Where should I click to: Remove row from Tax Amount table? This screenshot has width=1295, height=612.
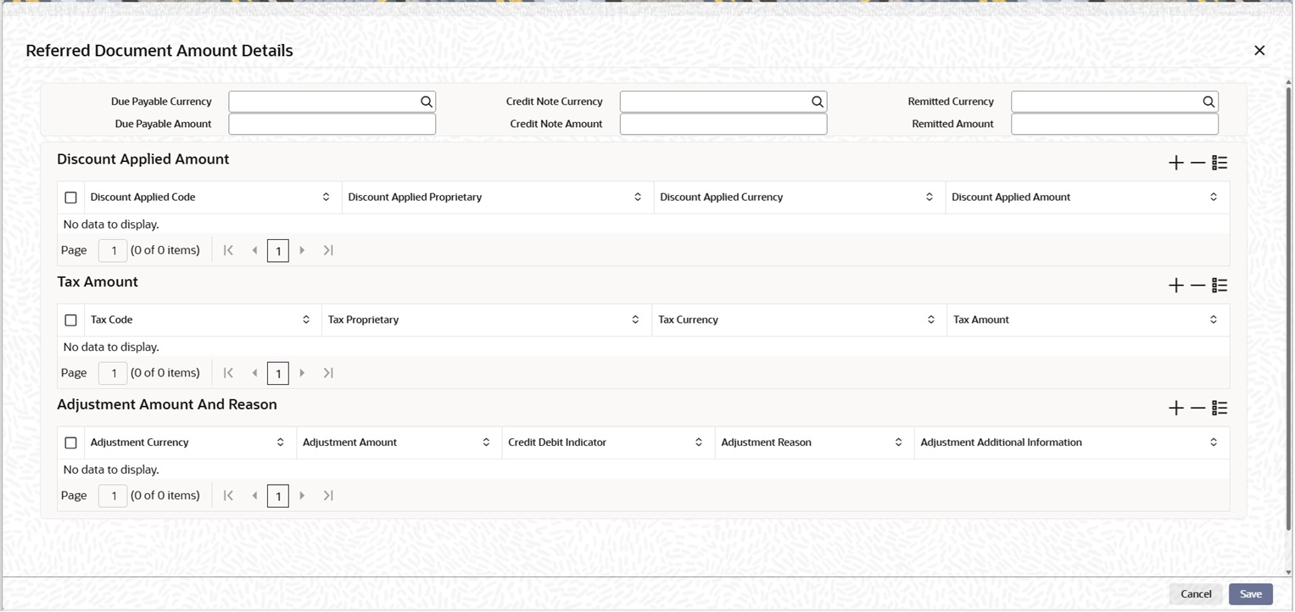[x=1197, y=286]
